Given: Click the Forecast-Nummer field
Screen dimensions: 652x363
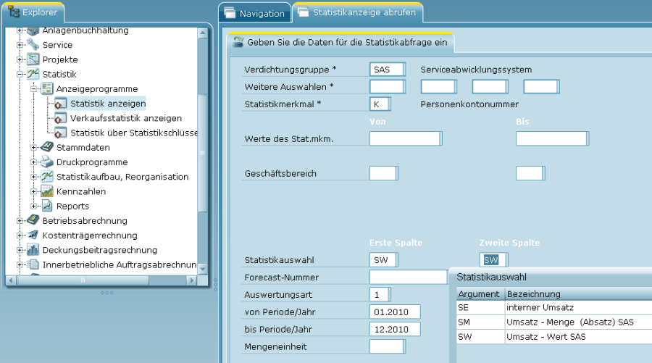Looking at the screenshot, I should tap(408, 277).
